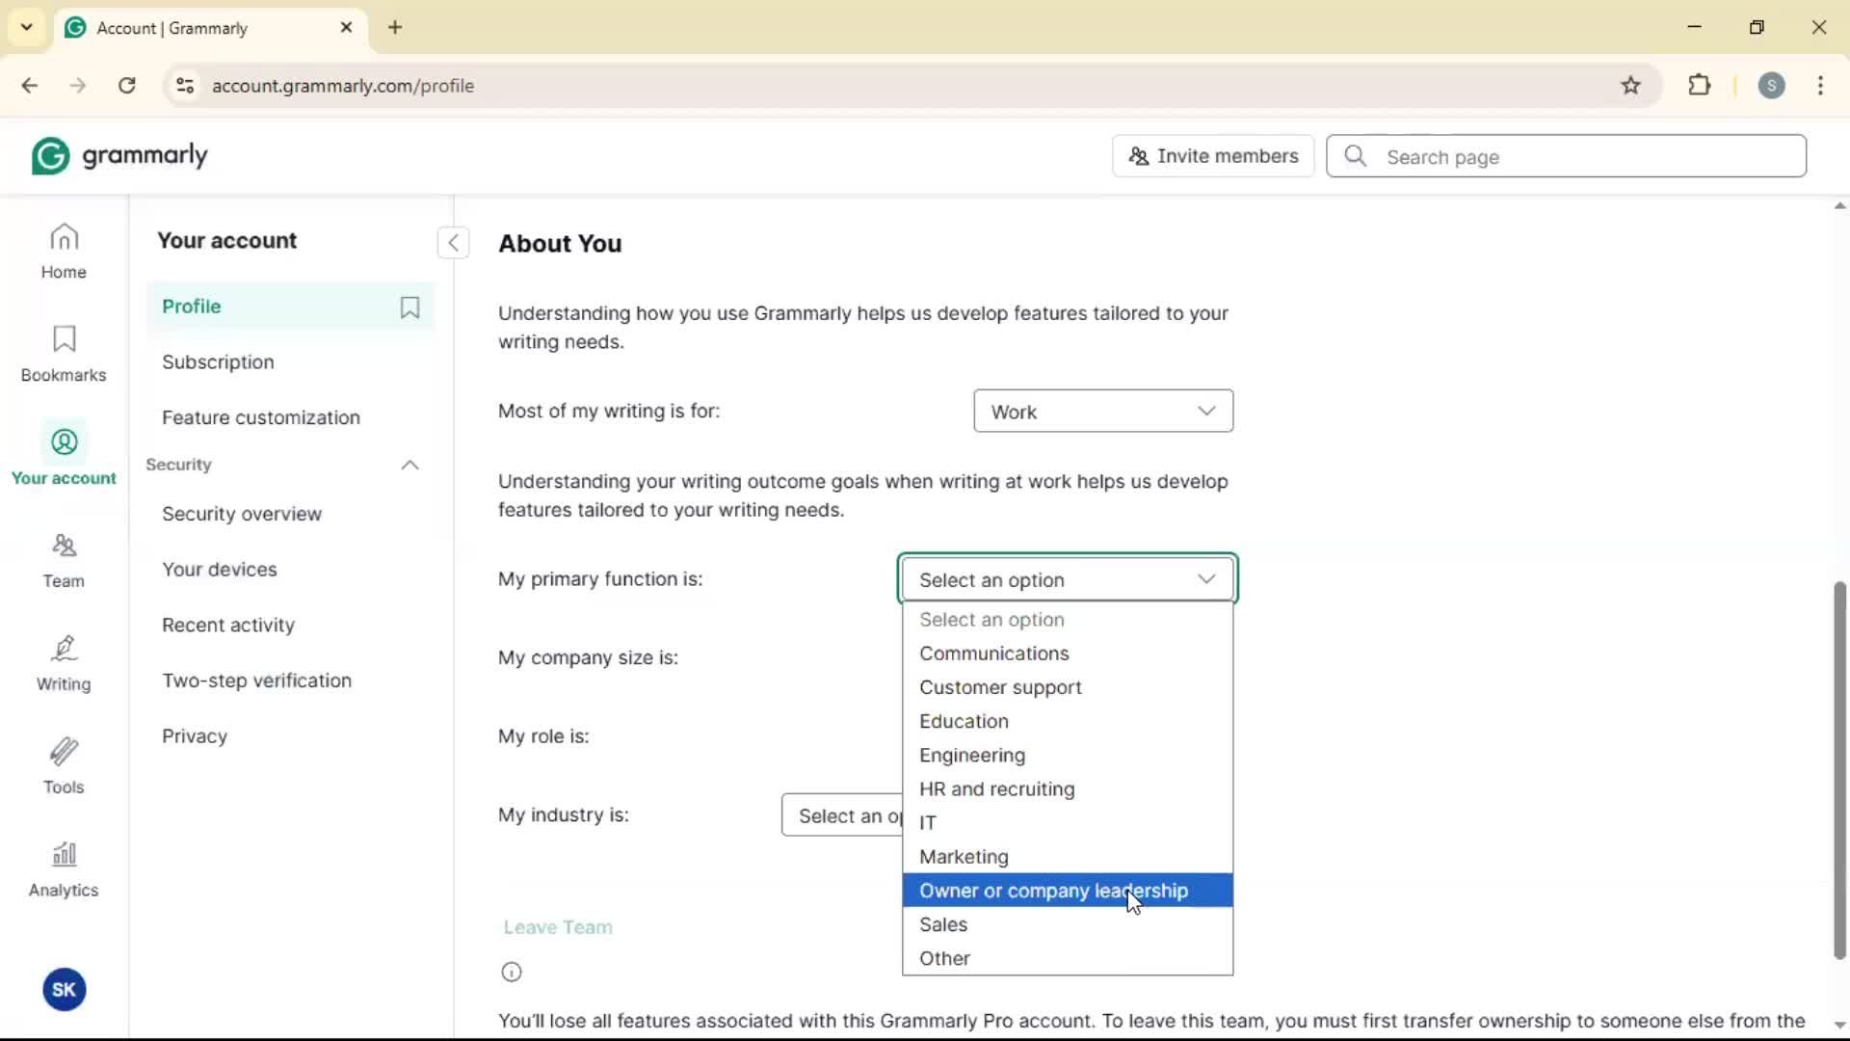The height and width of the screenshot is (1041, 1850).
Task: Click the SK user avatar
Action: 64,989
